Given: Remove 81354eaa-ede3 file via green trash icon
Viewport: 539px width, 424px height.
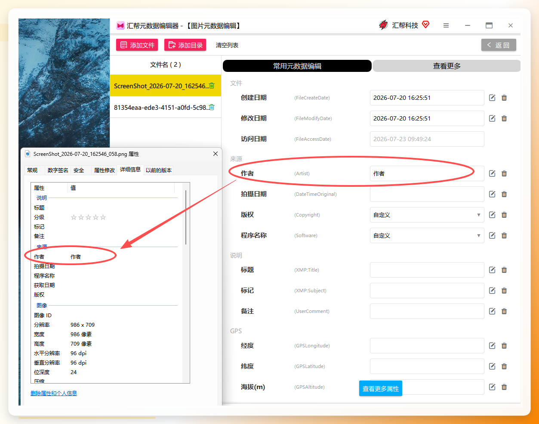Looking at the screenshot, I should [212, 107].
